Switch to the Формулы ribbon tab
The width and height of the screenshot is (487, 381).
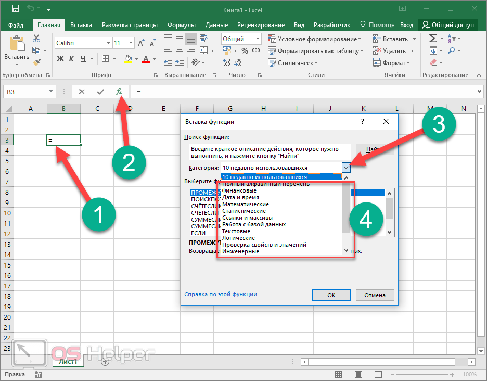[x=181, y=25]
